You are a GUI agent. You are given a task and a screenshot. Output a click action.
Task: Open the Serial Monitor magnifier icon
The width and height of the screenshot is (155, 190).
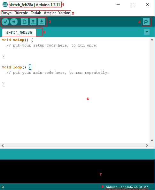pyautogui.click(x=146, y=22)
